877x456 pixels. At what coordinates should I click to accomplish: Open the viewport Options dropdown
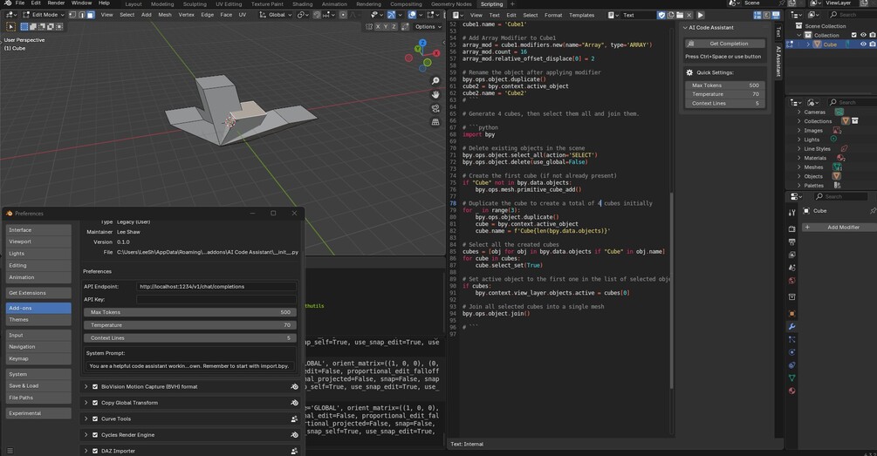[x=428, y=26]
